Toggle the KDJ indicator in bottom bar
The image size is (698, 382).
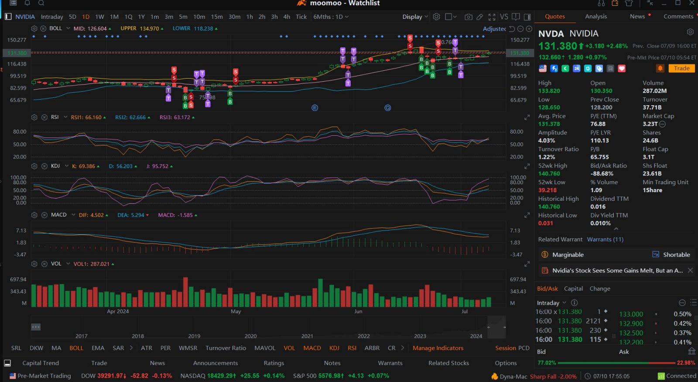click(x=334, y=348)
